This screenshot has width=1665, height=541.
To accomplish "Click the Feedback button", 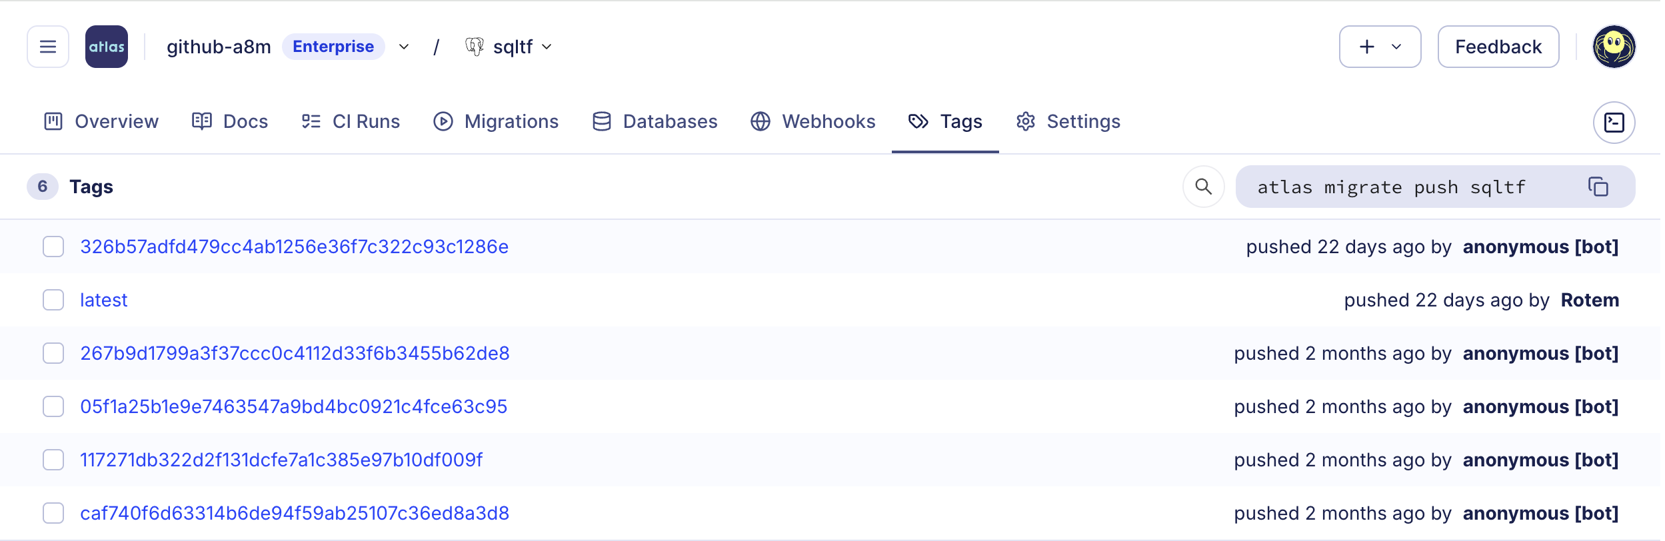I will tap(1499, 46).
